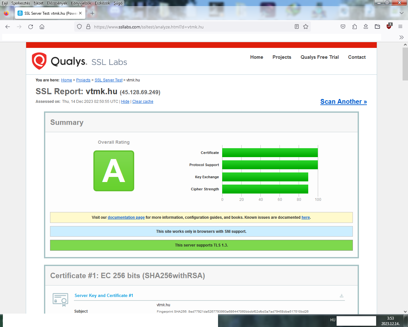Click the shield tracking protection icon
408x327 pixels.
(x=80, y=27)
